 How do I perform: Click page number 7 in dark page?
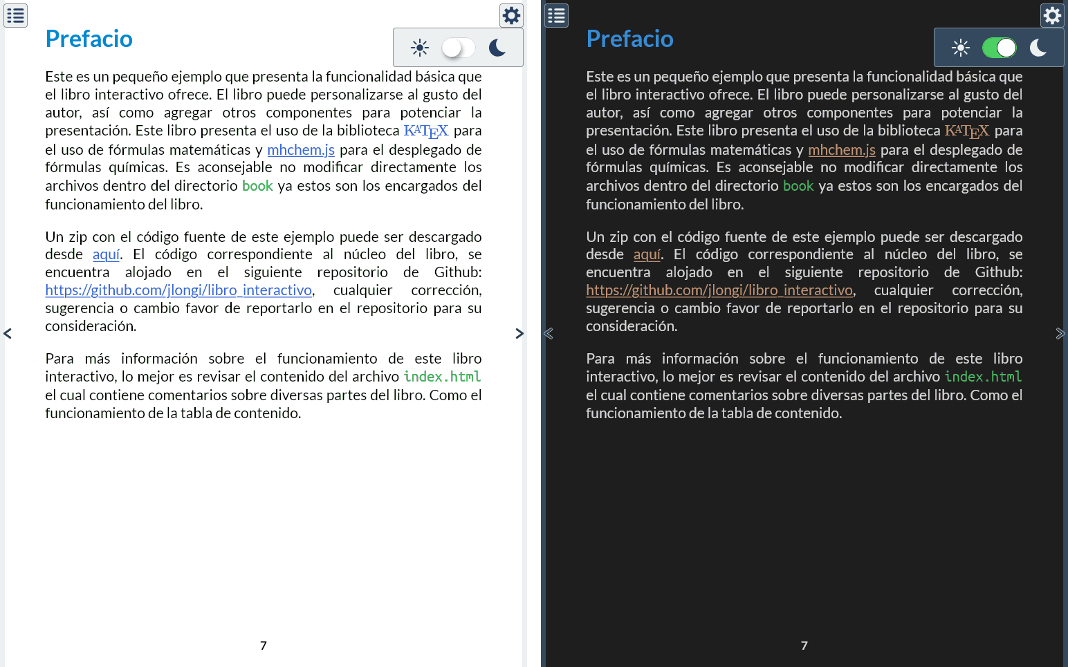804,646
